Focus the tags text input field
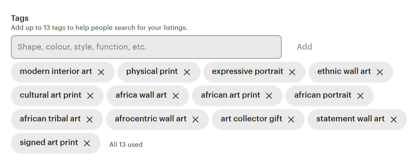Image resolution: width=414 pixels, height=166 pixels. 146,47
